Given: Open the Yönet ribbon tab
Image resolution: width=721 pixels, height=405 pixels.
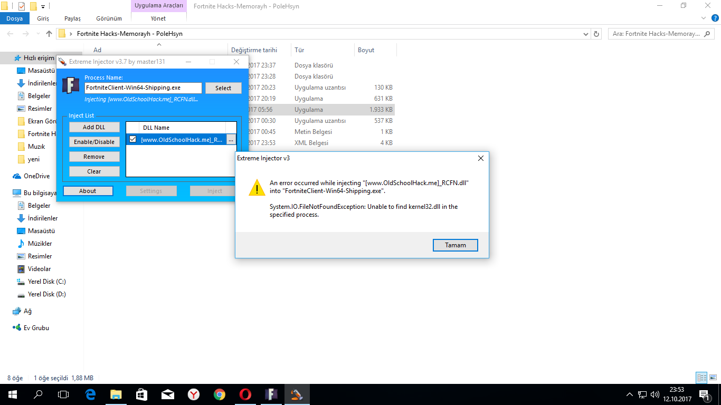Looking at the screenshot, I should click(x=158, y=18).
